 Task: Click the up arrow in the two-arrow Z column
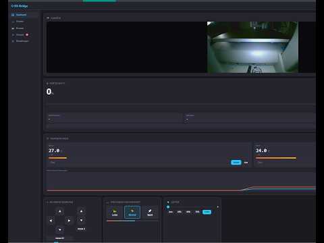tap(81, 211)
